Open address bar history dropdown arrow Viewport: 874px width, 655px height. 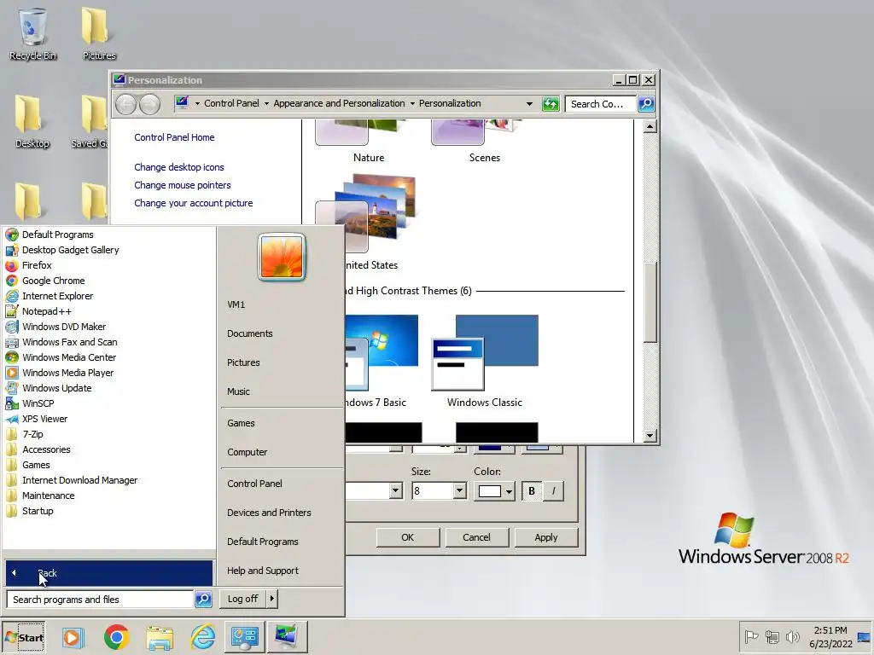coord(529,103)
